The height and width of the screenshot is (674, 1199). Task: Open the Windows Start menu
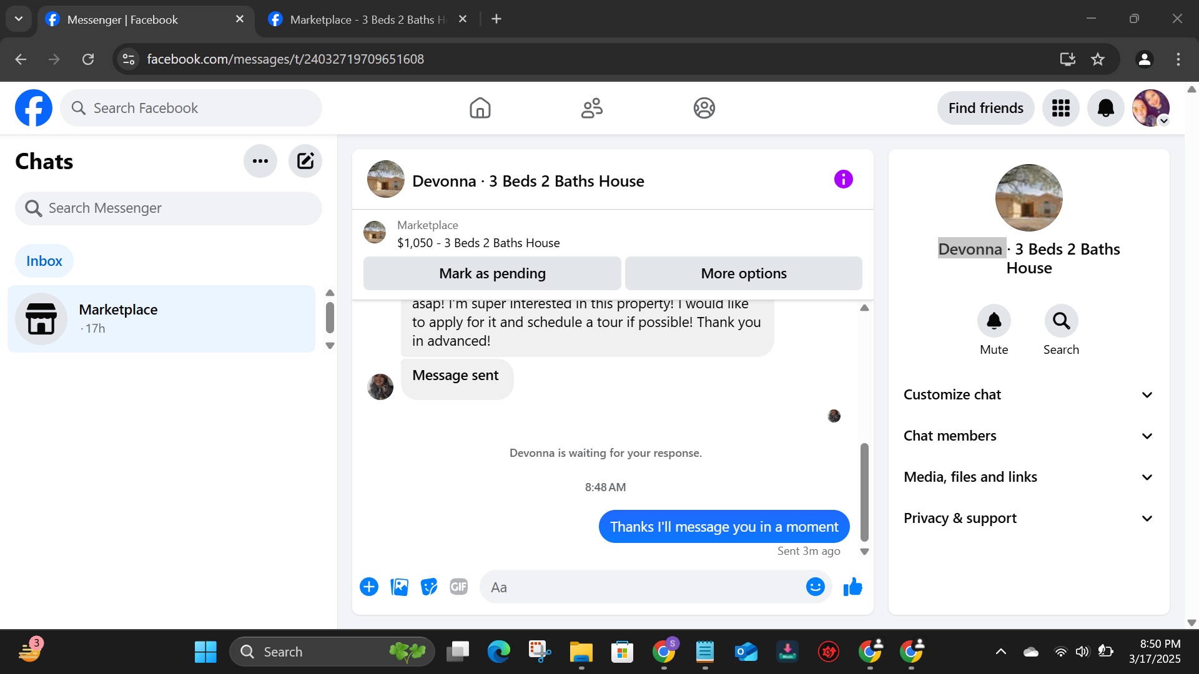coord(205,652)
